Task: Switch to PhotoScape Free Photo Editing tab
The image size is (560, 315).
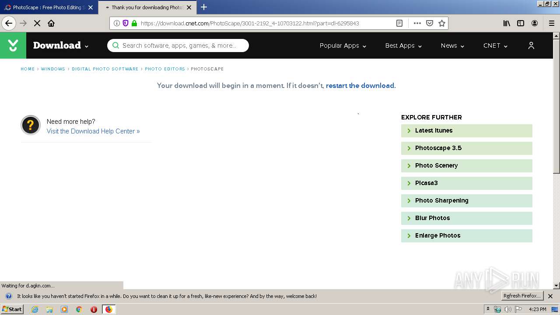Action: coord(48,7)
